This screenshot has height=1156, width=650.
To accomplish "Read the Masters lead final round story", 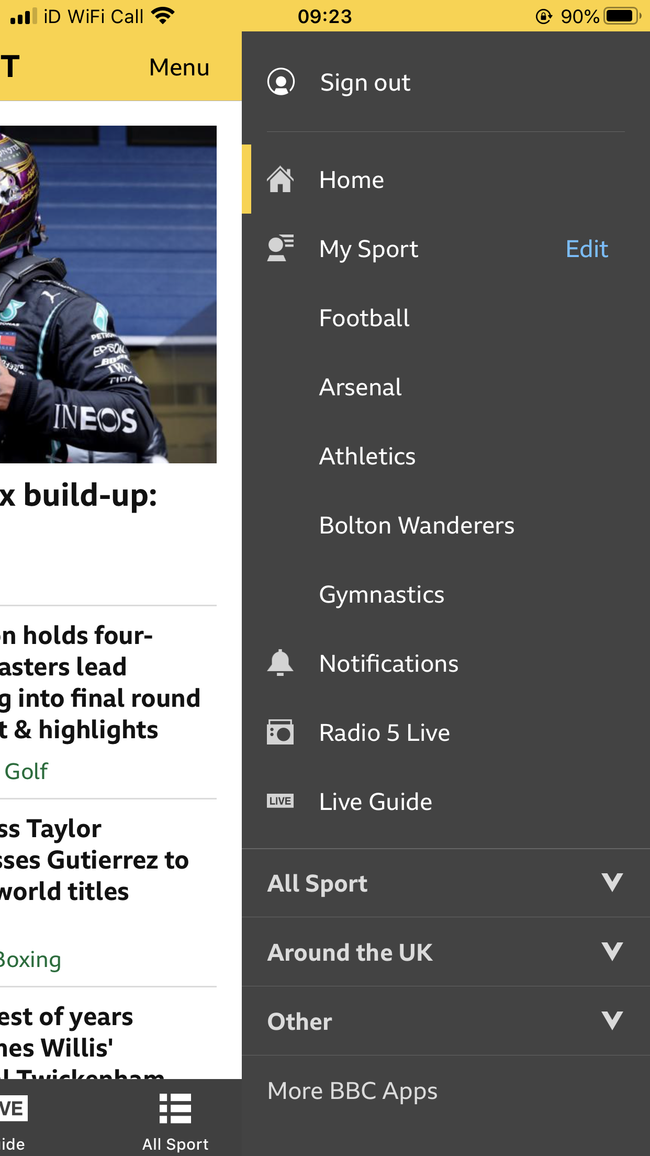I will tap(100, 683).
